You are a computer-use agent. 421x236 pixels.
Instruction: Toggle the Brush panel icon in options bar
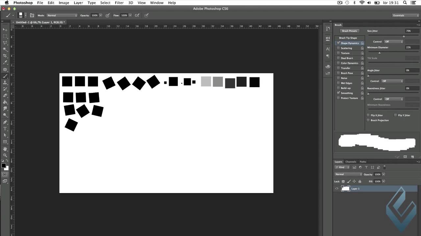pyautogui.click(x=32, y=15)
